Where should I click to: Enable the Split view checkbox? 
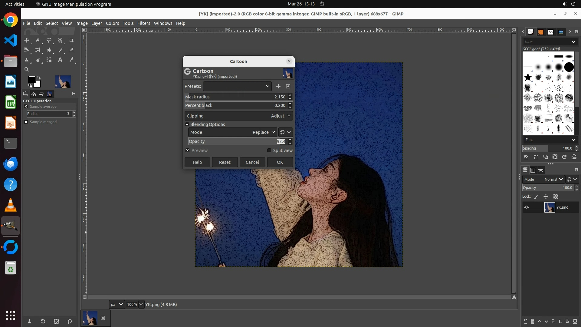tap(269, 150)
